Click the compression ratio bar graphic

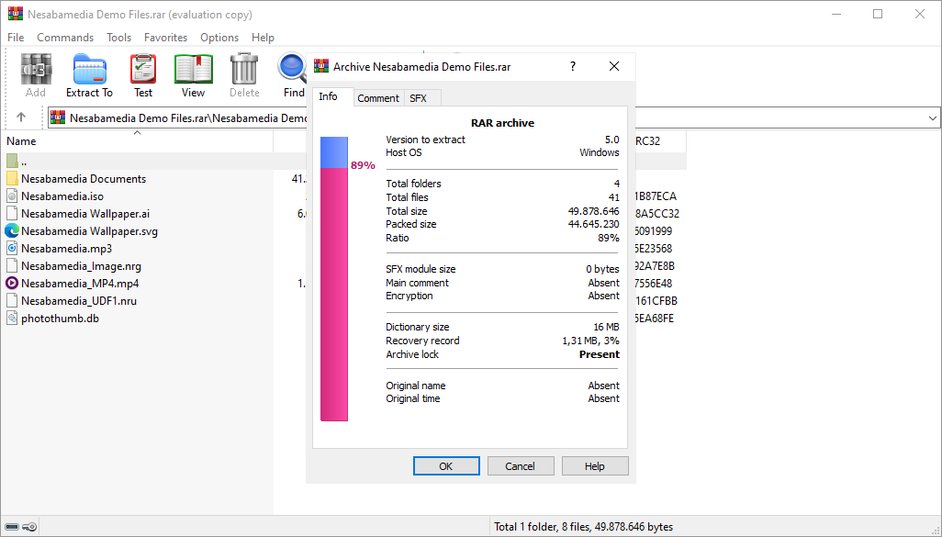coord(334,279)
